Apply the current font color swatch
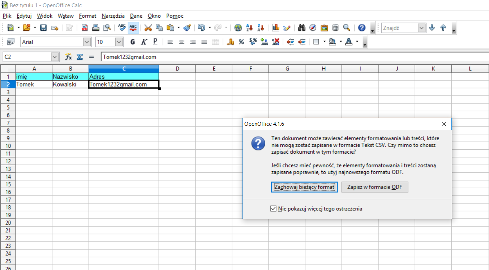489x270 pixels. pos(348,42)
